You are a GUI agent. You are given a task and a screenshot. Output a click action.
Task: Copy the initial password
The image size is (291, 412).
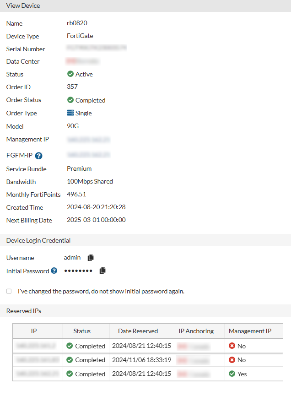102,270
